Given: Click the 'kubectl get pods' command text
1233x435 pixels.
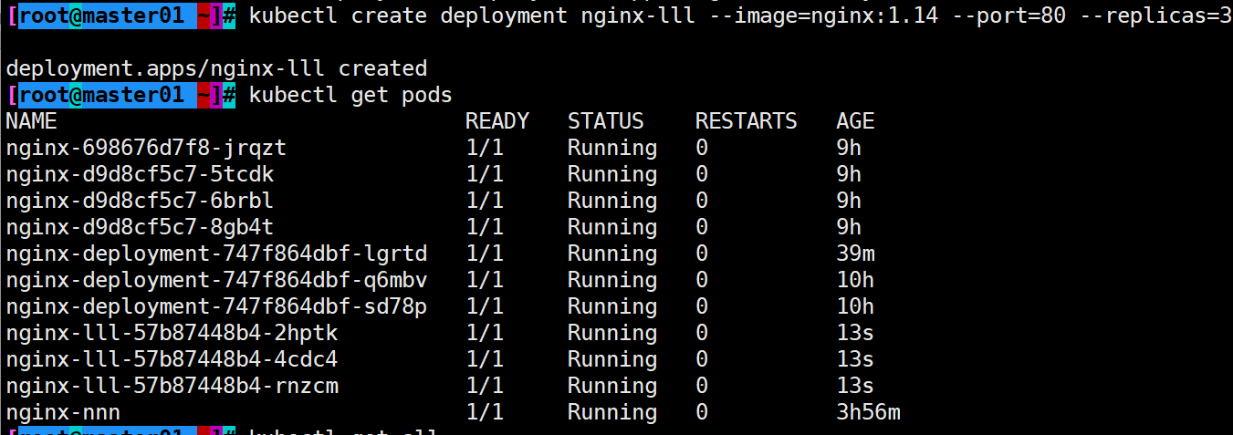Looking at the screenshot, I should click(350, 95).
